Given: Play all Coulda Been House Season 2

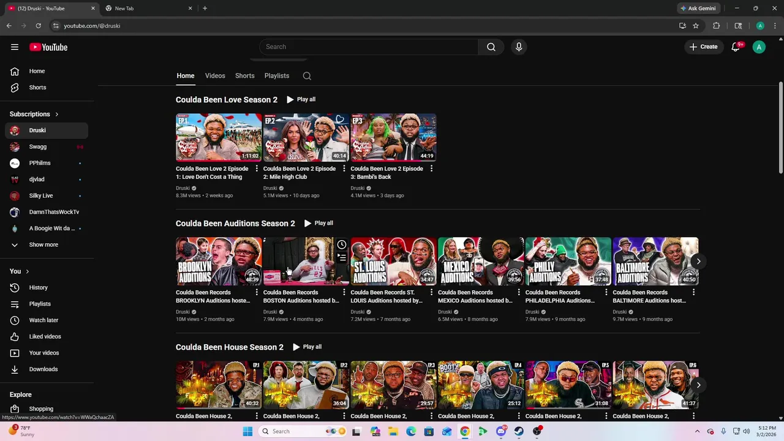Looking at the screenshot, I should [307, 347].
